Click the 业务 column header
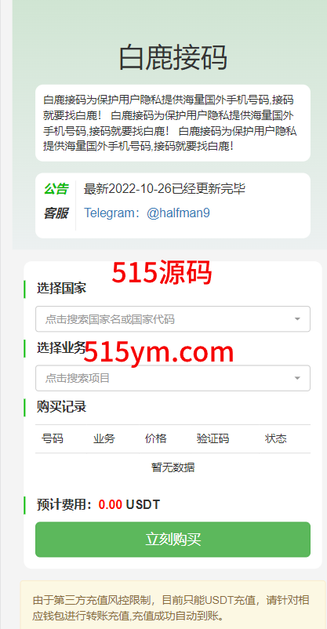This screenshot has width=327, height=629. [104, 438]
